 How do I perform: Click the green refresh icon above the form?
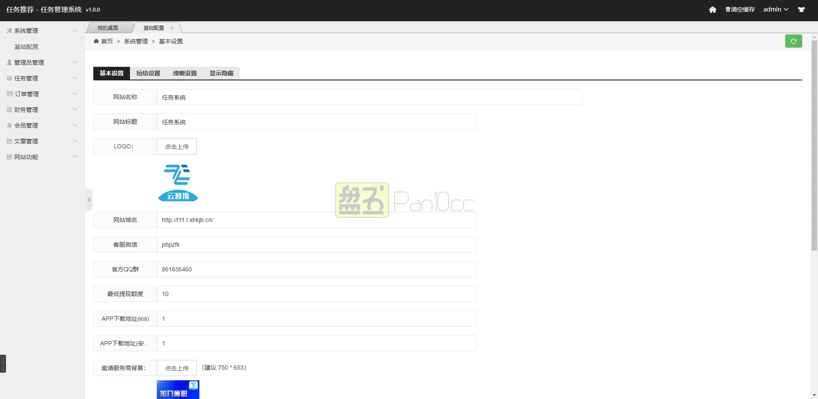coord(793,41)
